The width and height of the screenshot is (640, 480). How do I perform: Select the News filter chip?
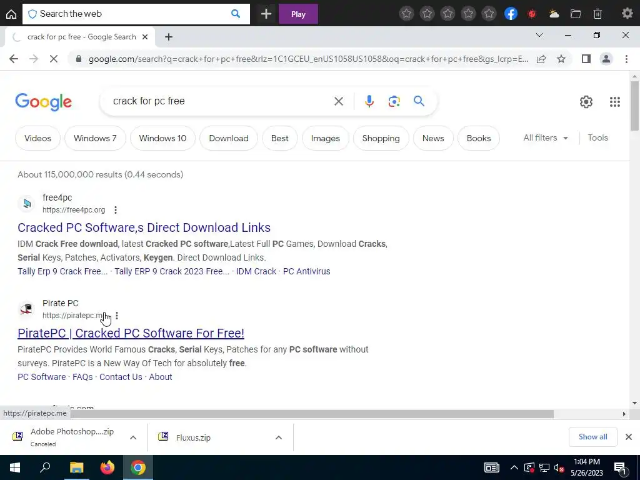[433, 138]
